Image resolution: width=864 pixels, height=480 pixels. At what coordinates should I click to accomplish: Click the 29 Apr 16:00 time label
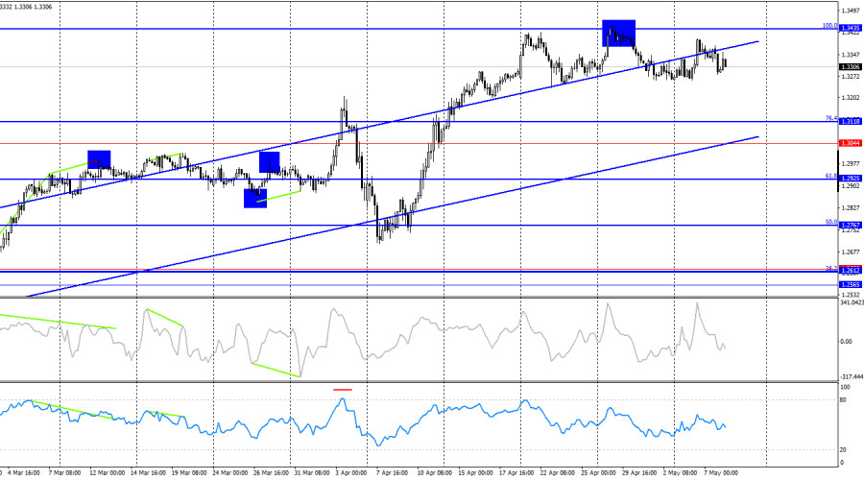(639, 473)
